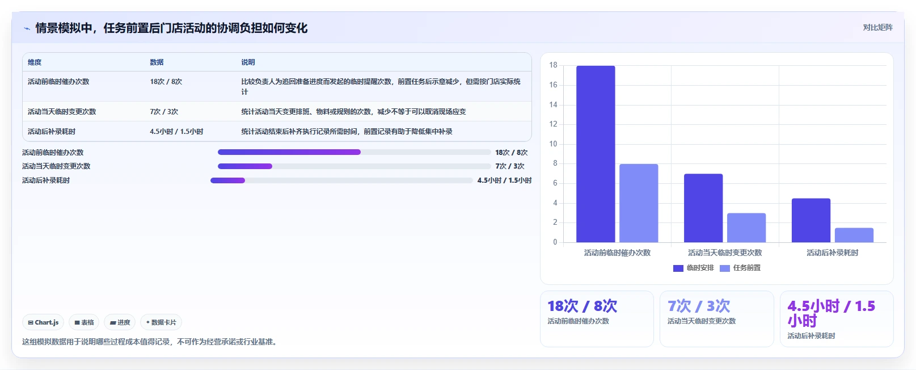Open the 7次 / 3次 data card

pyautogui.click(x=716, y=319)
